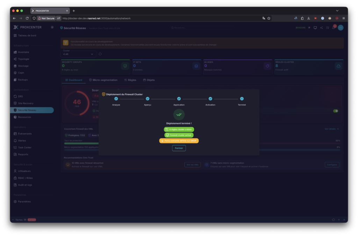Click the Fermer button in deployment dialog
The height and width of the screenshot is (236, 358).
[x=179, y=148]
